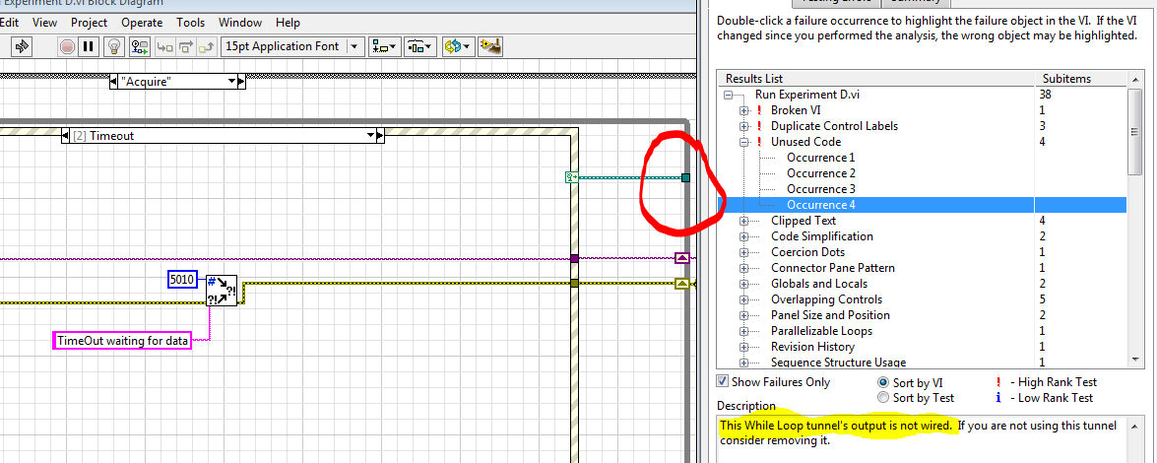Click the 5010 numeric constant

pos(182,280)
